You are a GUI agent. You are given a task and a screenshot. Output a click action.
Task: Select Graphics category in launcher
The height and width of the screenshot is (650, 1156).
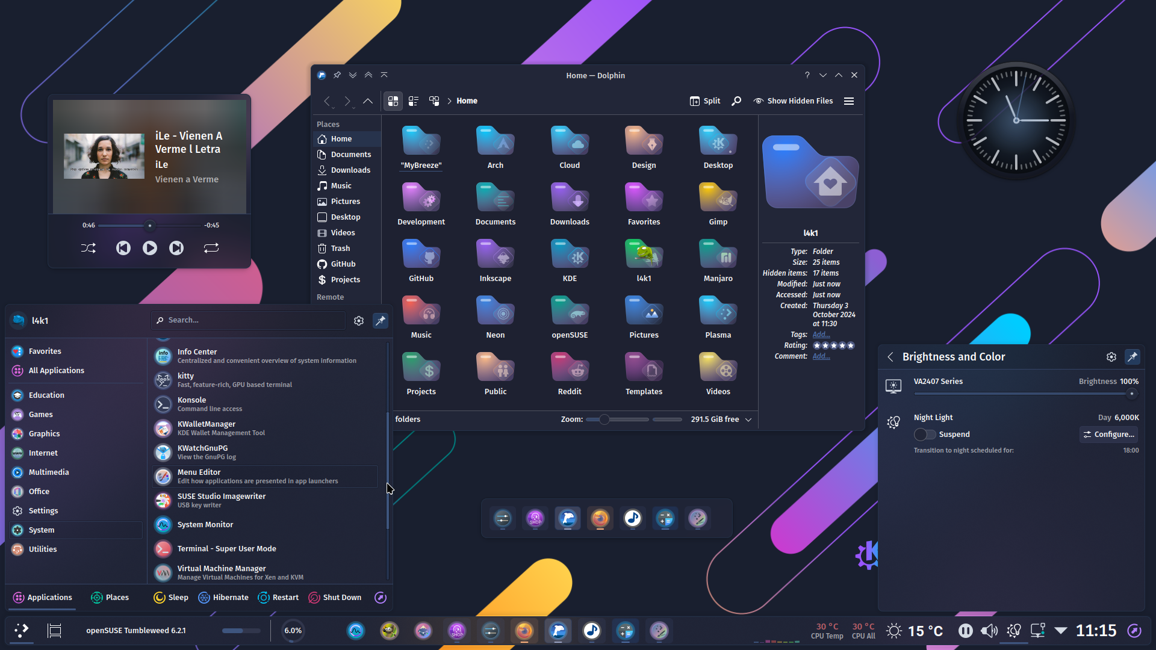(76, 434)
